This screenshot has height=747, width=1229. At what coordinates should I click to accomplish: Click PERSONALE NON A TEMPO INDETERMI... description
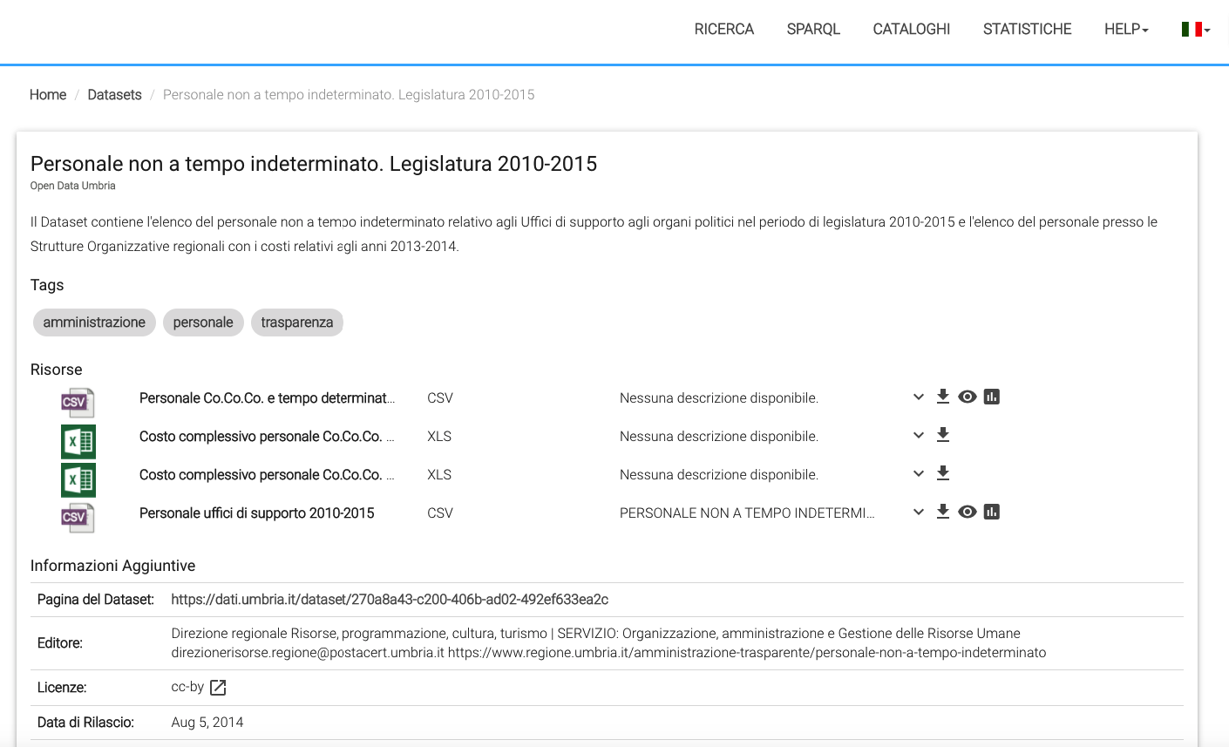748,513
